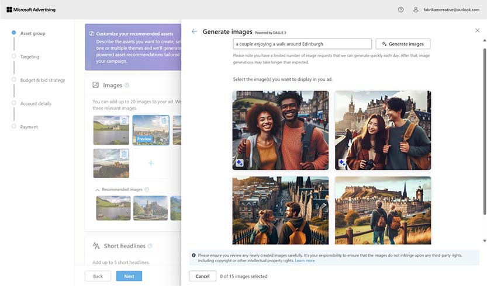Viewport: 487px width, 286px height.
Task: Open the fabrikamcreative account profile icon
Action: [416, 9]
